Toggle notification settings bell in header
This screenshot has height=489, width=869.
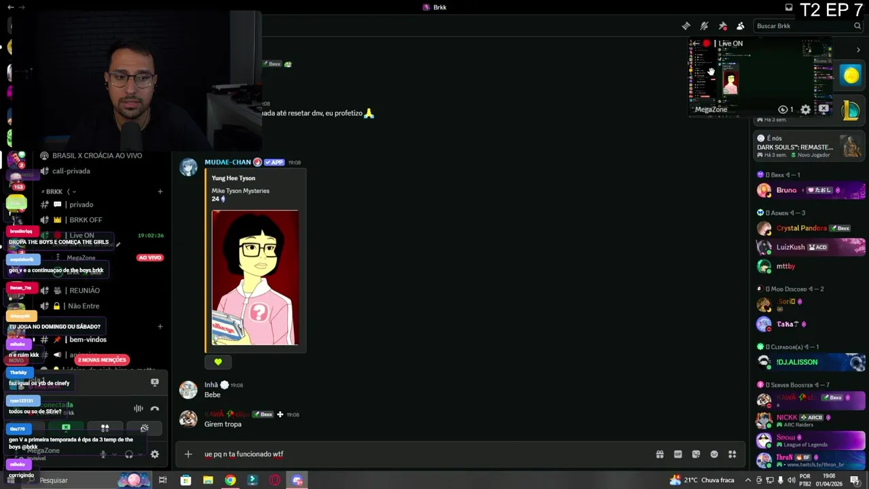(704, 26)
